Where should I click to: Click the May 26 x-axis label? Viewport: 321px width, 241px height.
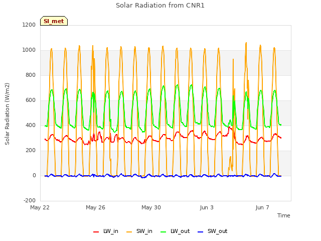(x=95, y=207)
